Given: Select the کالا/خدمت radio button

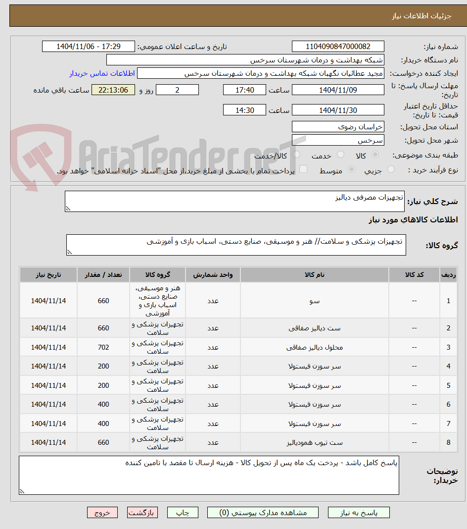Looking at the screenshot, I should (x=296, y=155).
